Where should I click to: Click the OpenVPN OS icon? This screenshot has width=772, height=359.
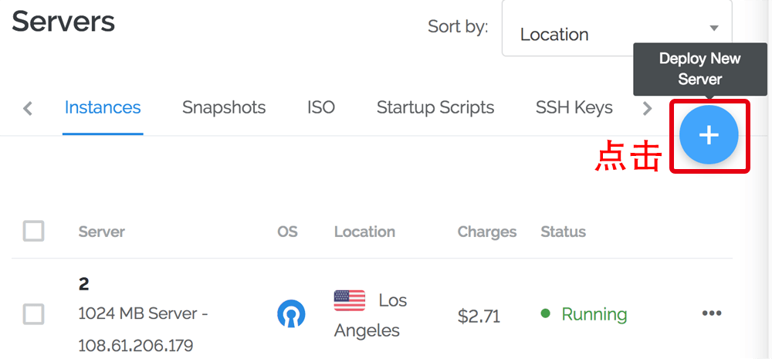pos(291,313)
